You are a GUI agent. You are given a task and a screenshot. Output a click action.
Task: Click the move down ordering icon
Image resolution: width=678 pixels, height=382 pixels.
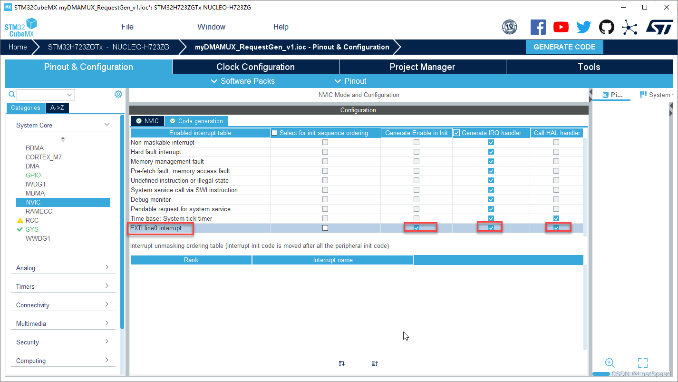(341, 363)
